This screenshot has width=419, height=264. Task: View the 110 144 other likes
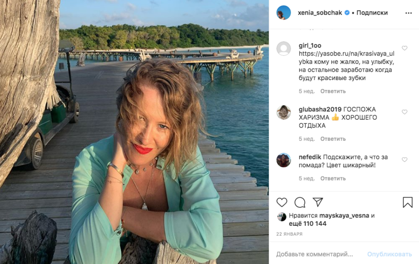(314, 224)
